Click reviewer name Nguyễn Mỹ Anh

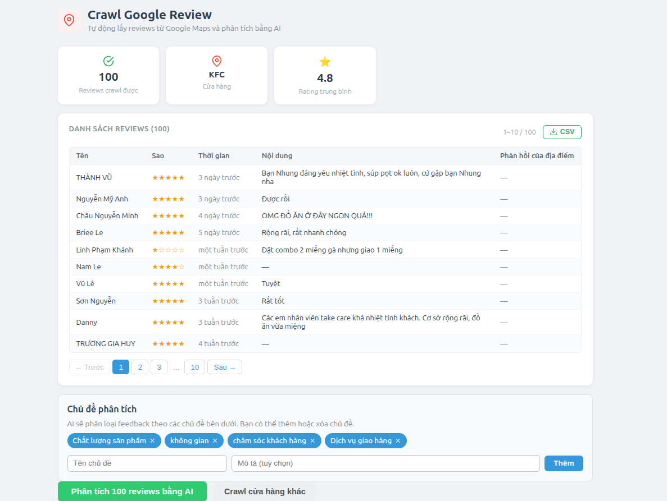[x=102, y=199]
